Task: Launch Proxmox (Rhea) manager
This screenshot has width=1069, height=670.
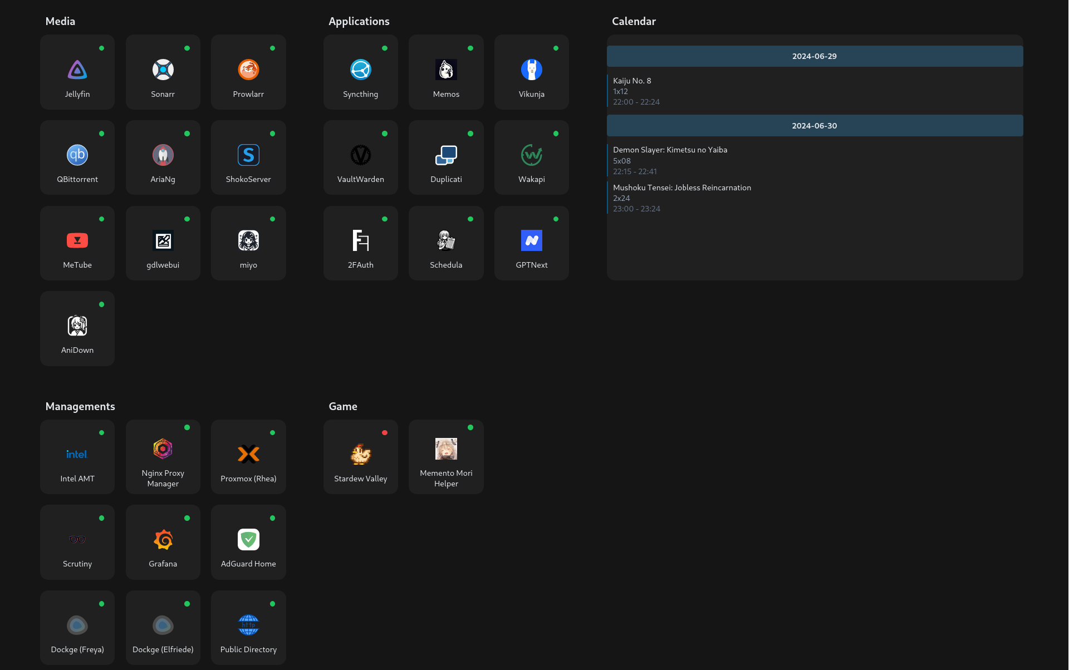Action: coord(247,457)
